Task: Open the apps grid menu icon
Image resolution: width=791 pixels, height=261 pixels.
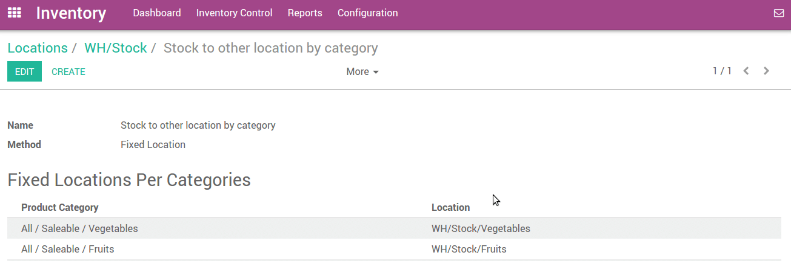Action: [x=14, y=13]
